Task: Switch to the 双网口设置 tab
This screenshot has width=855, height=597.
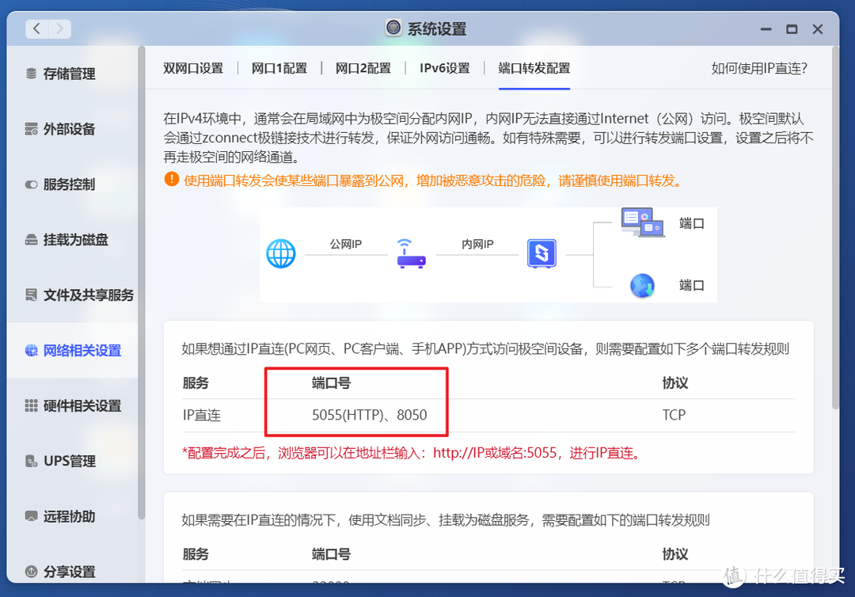Action: (x=193, y=68)
